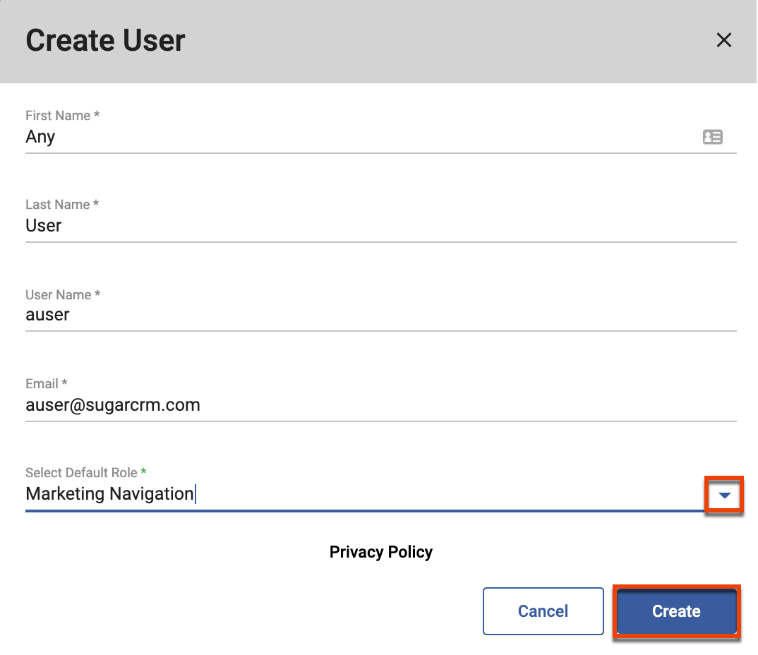Select the Create User dialog title
The image size is (758, 655).
tap(104, 40)
